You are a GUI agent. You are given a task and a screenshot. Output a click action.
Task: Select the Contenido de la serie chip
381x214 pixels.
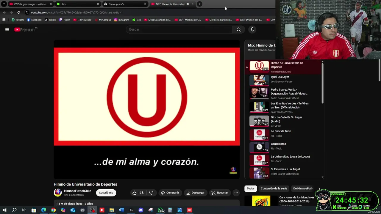[x=274, y=188]
